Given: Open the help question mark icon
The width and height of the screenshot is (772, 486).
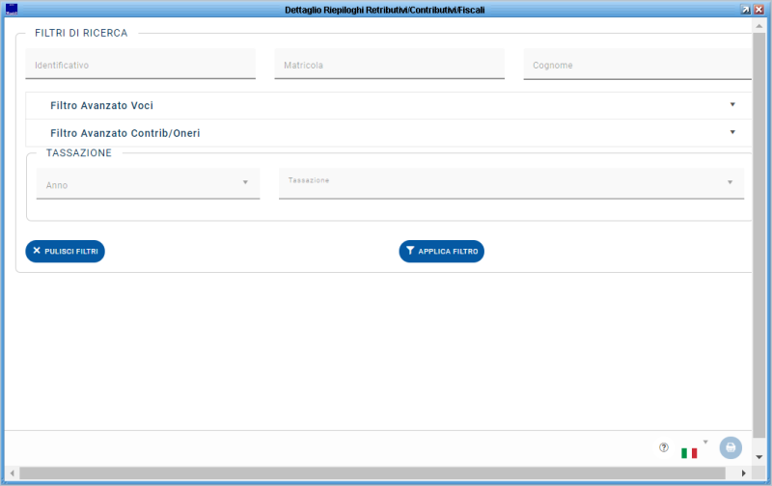Looking at the screenshot, I should tap(664, 447).
